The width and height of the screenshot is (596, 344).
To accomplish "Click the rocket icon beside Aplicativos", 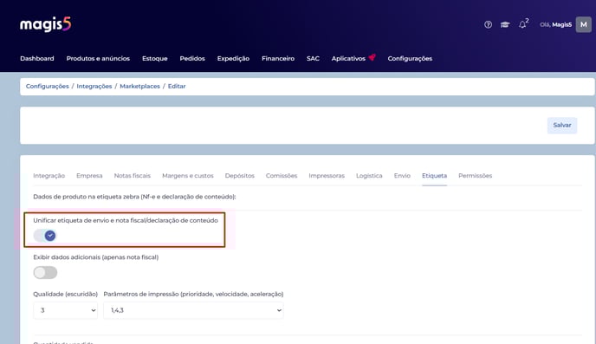I will tap(372, 57).
